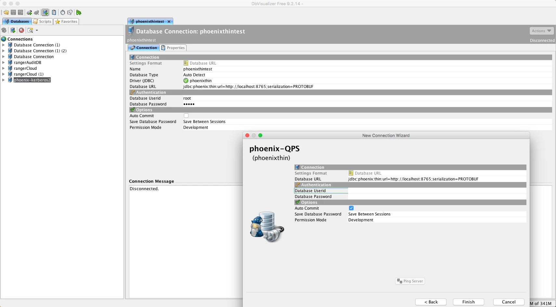Click Database Password field in the wizard
The image size is (556, 307).
click(x=437, y=196)
